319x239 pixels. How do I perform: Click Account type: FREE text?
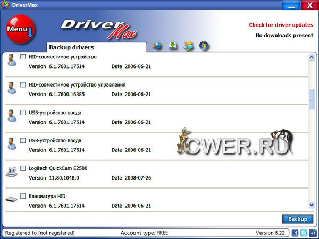[144, 233]
